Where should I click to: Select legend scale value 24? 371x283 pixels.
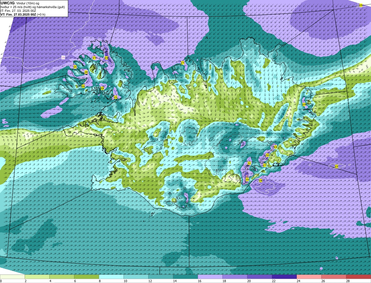[298, 281]
